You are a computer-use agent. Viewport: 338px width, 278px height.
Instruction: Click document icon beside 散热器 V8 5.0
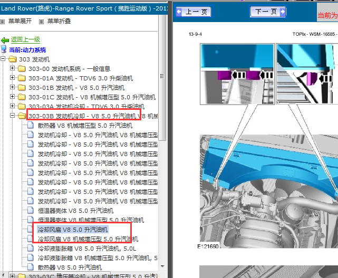tap(31, 267)
